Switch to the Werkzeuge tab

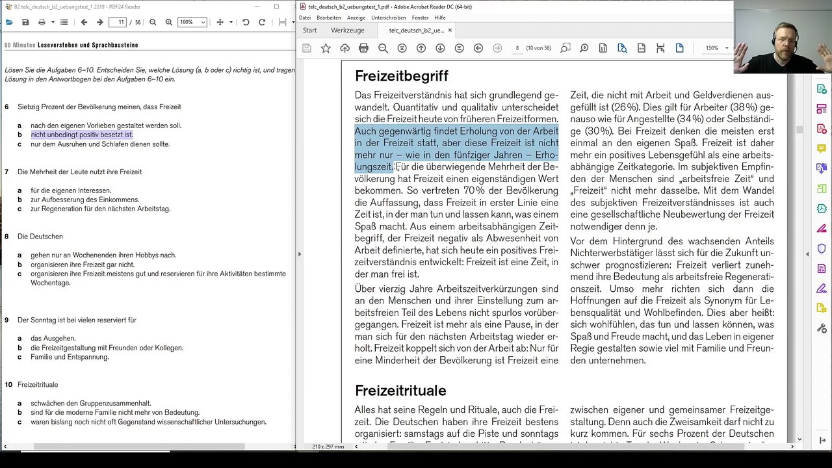[348, 31]
